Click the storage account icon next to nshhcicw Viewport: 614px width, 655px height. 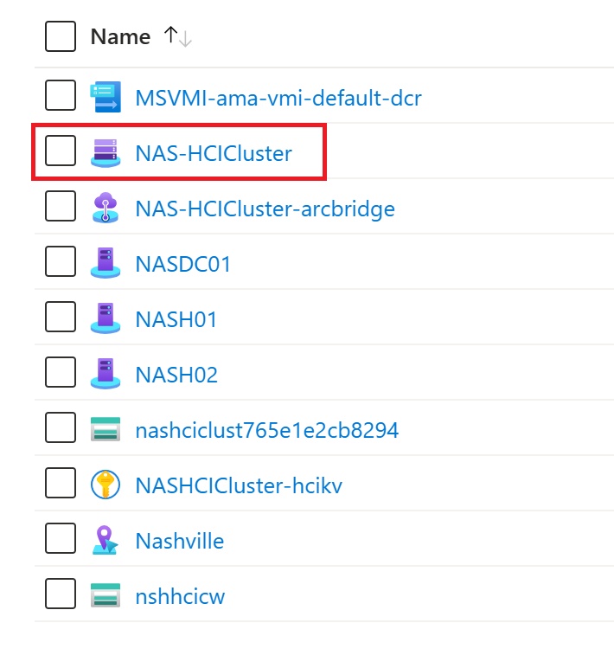tap(106, 594)
